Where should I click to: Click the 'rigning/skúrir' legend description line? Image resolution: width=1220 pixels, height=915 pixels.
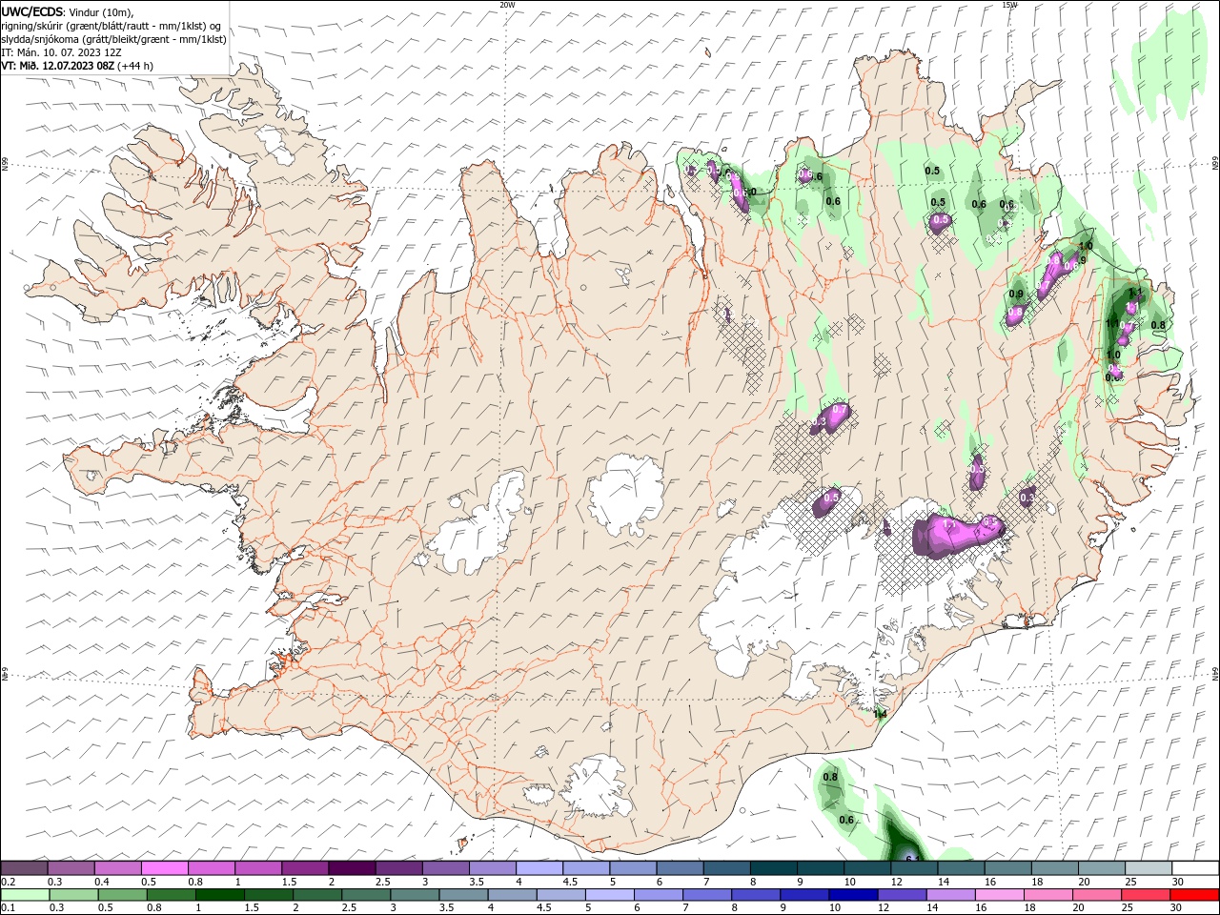pos(112,26)
